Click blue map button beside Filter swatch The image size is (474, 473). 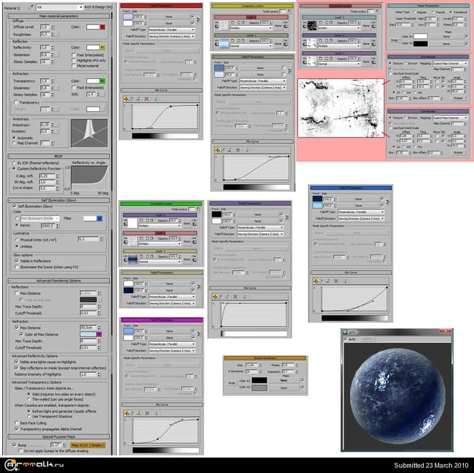(x=100, y=218)
